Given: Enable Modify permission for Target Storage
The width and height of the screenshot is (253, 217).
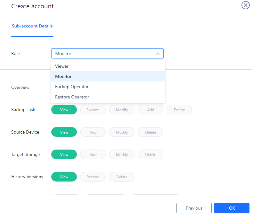Looking at the screenshot, I should tap(122, 155).
